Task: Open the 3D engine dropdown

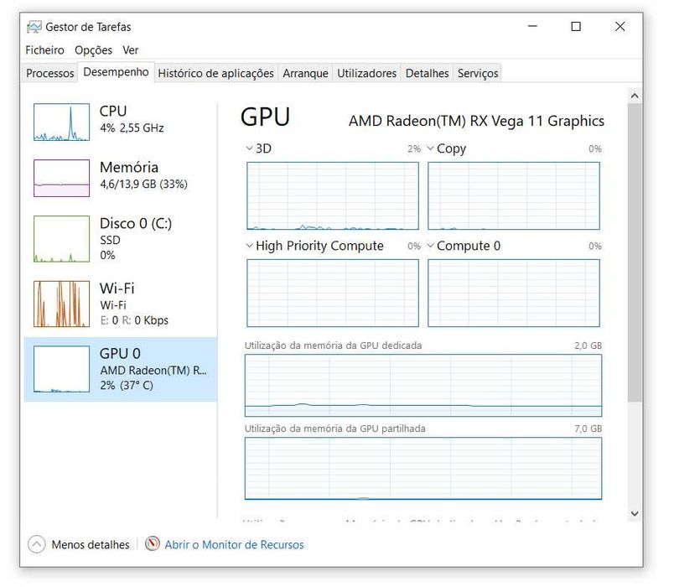Action: [x=249, y=148]
